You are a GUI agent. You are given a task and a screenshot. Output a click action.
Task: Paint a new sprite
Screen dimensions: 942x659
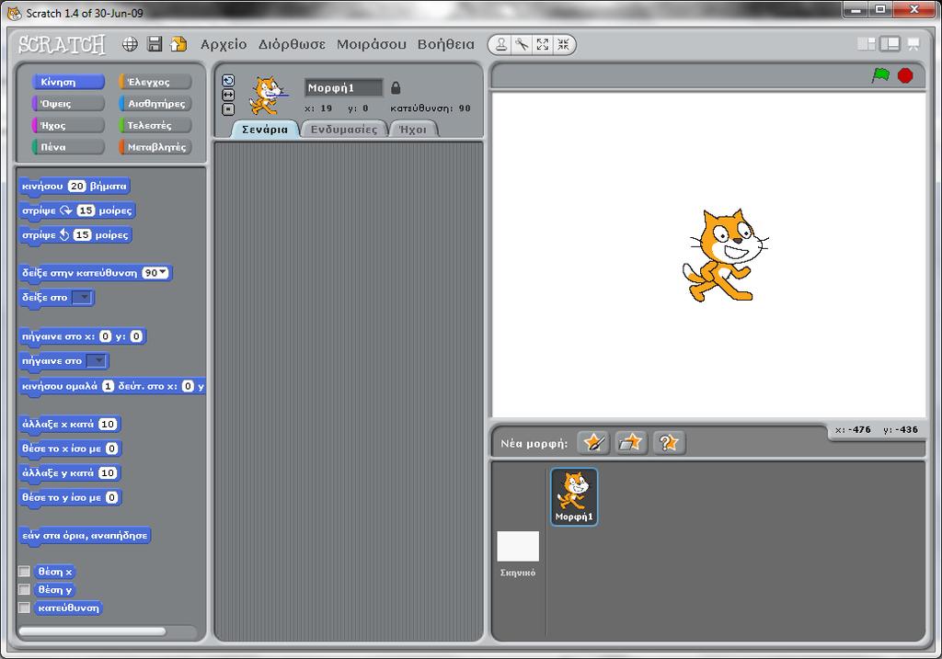coord(593,443)
